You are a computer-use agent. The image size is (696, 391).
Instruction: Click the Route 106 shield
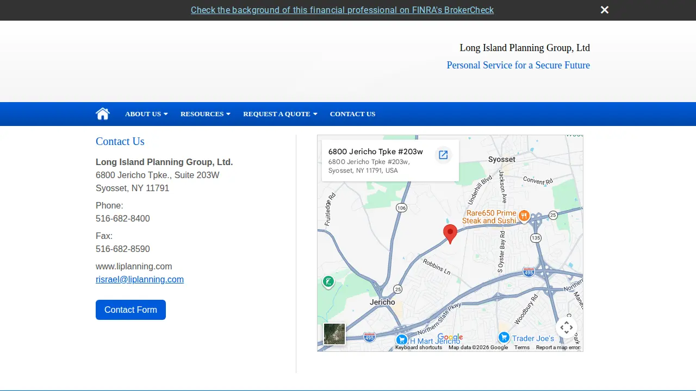click(401, 208)
